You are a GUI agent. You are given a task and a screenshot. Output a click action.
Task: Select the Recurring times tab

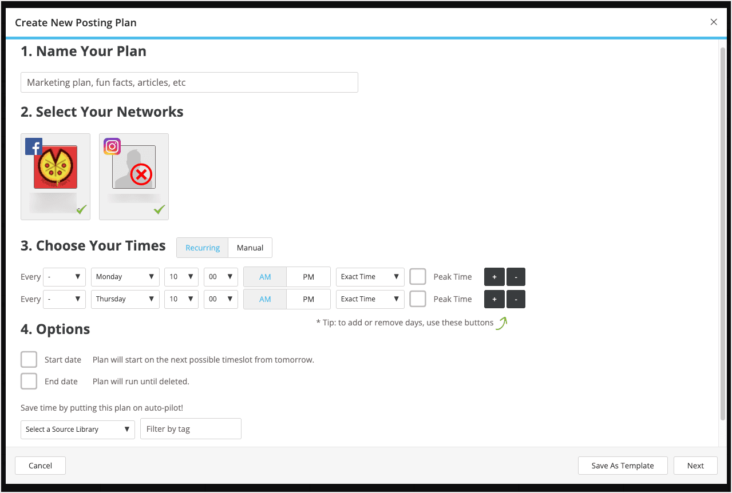[x=202, y=248]
